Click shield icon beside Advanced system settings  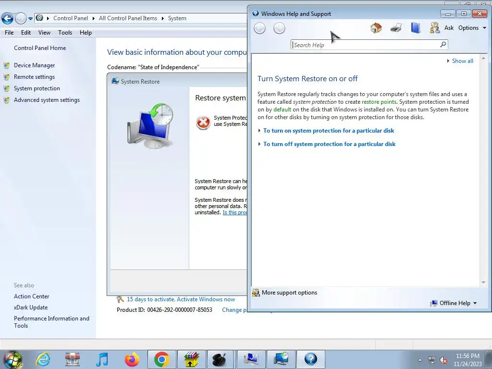coord(7,100)
